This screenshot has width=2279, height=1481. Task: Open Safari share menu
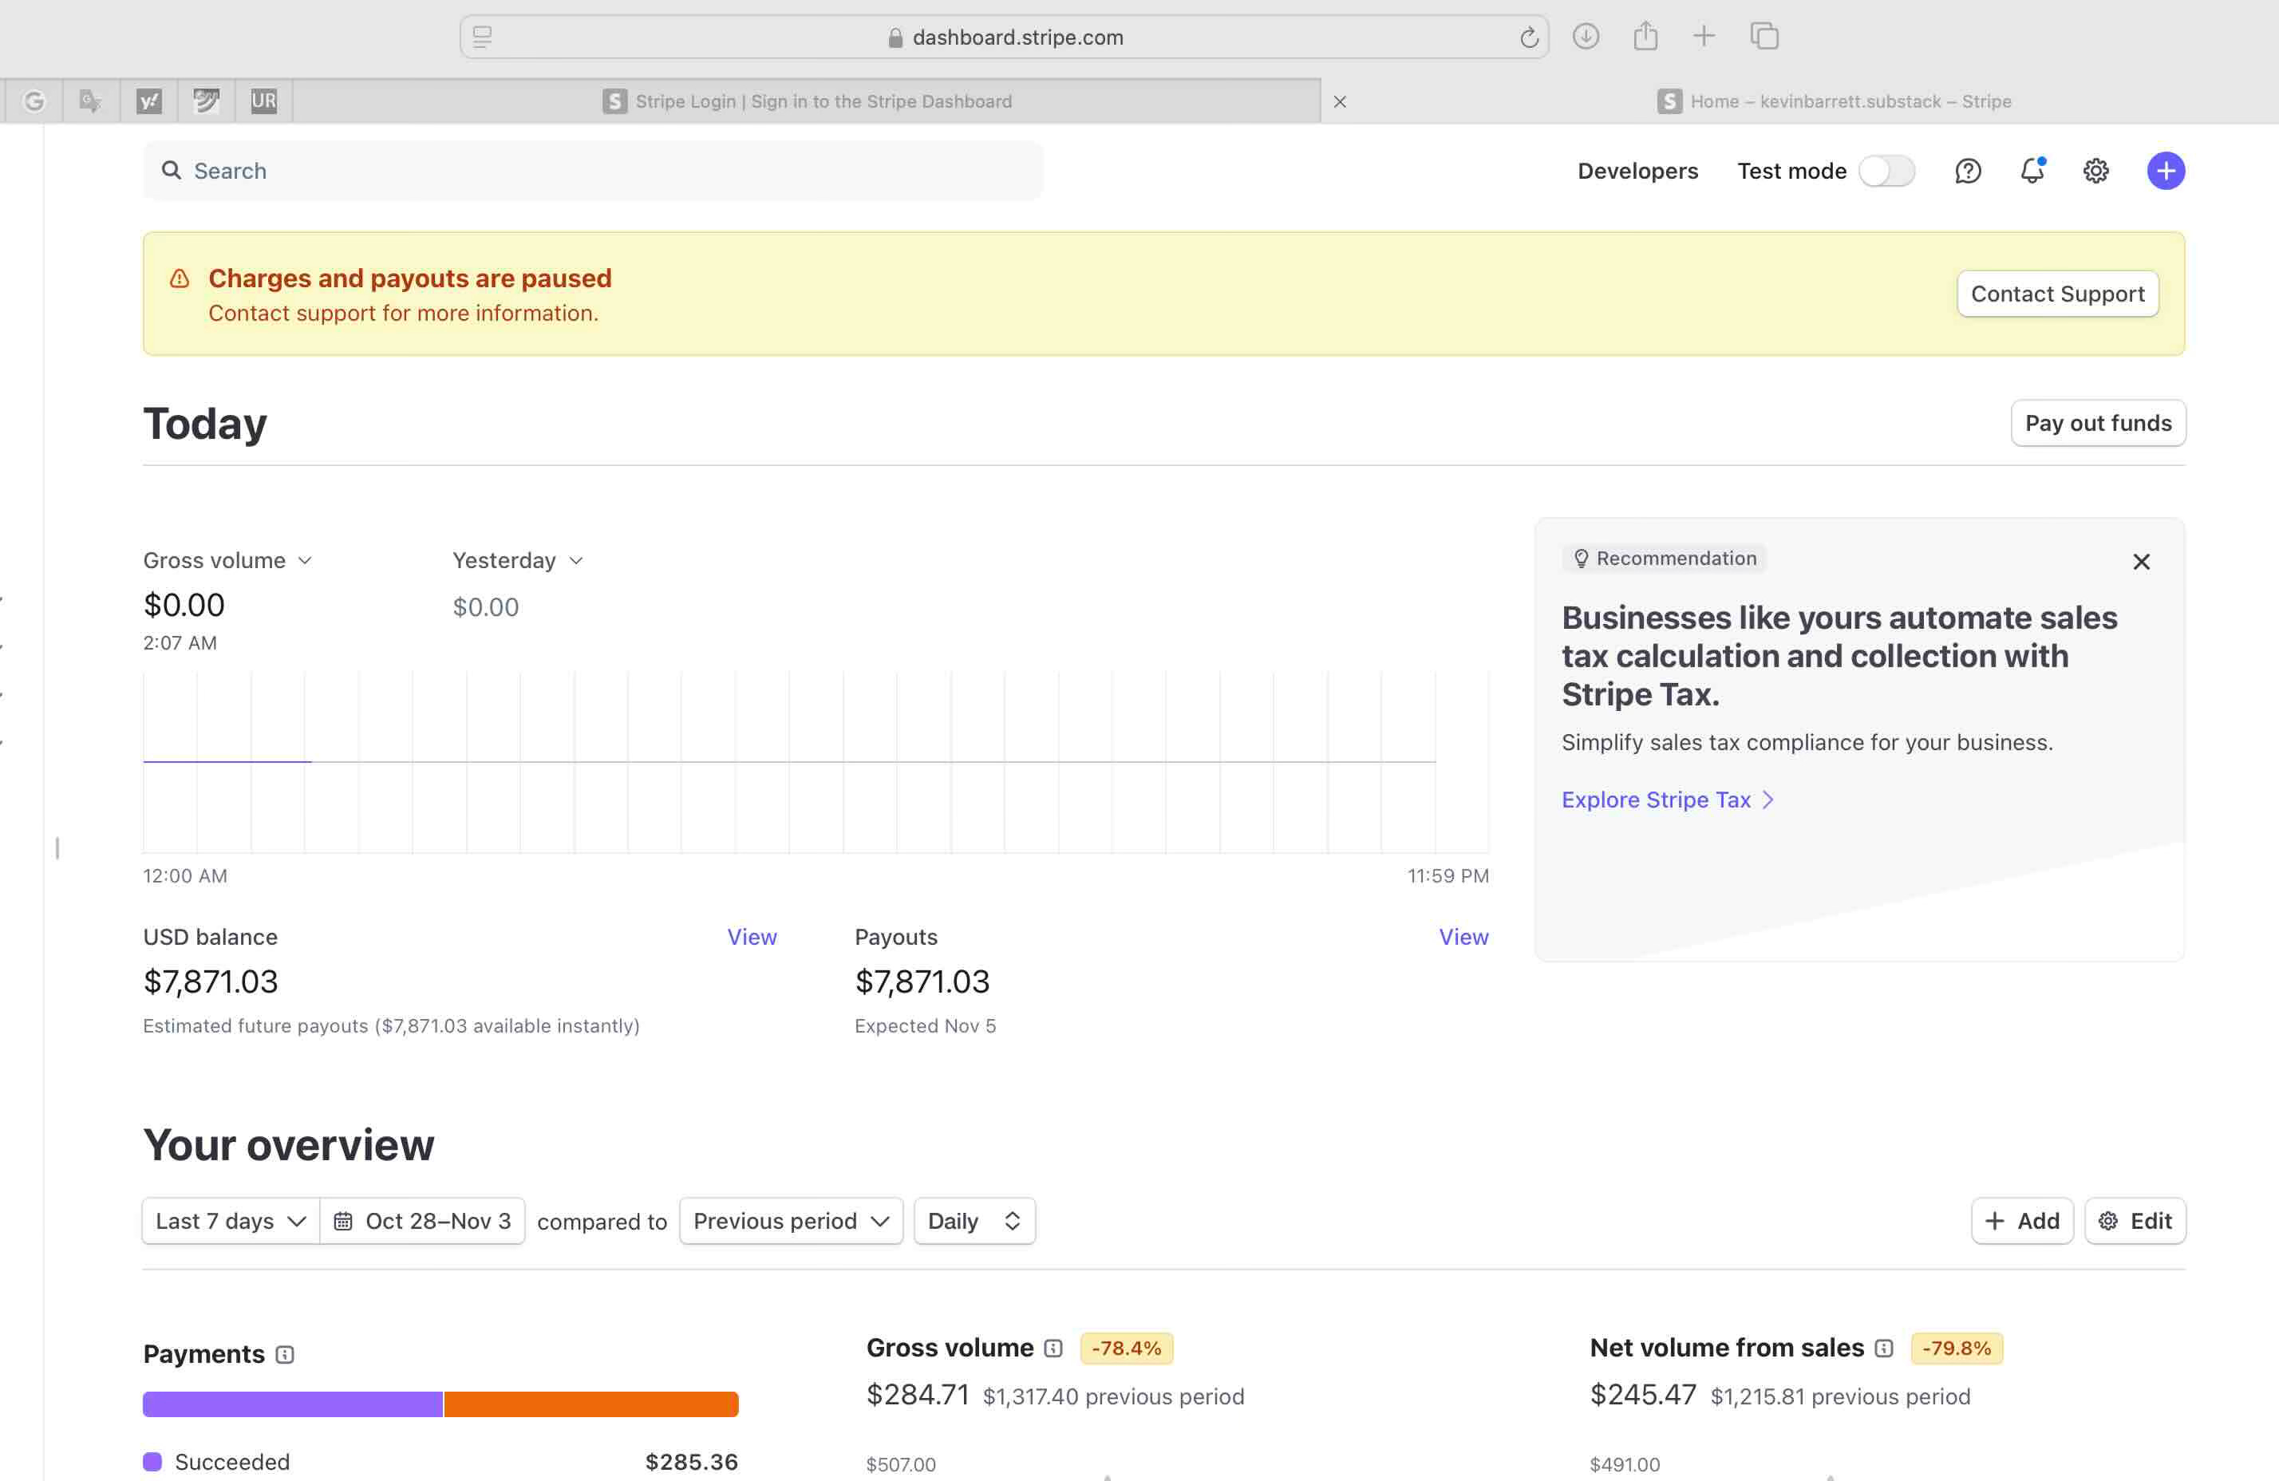1645,35
